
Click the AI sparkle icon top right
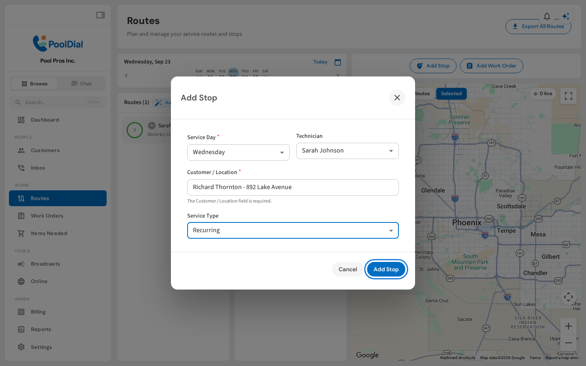pos(566,16)
